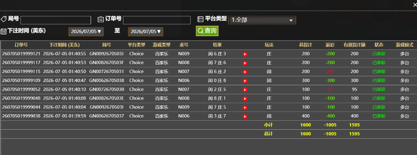Play video replay for order 260705019999115

click(x=245, y=72)
